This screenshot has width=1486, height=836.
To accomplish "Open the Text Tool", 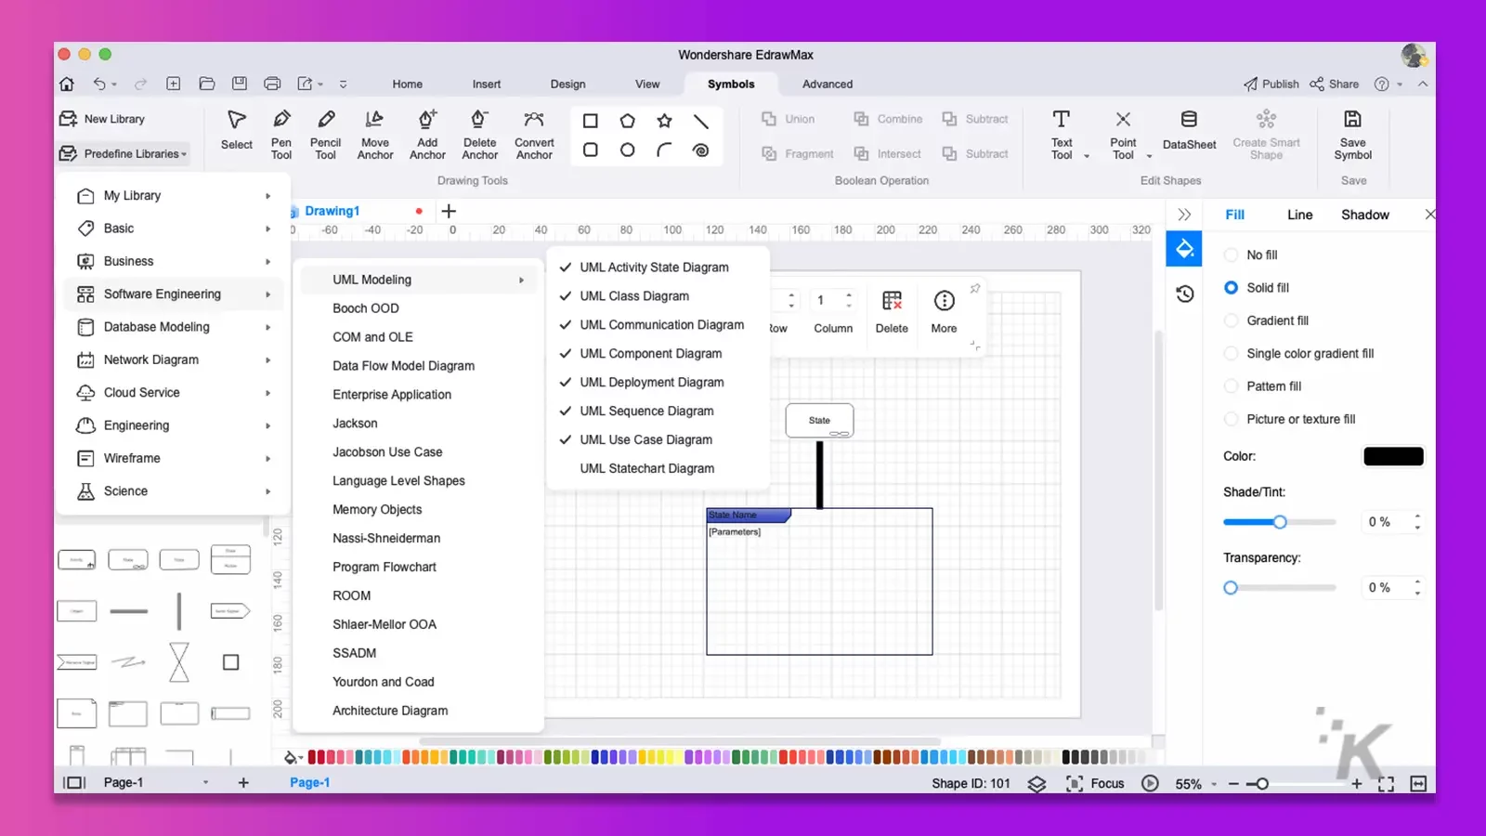I will tap(1062, 134).
